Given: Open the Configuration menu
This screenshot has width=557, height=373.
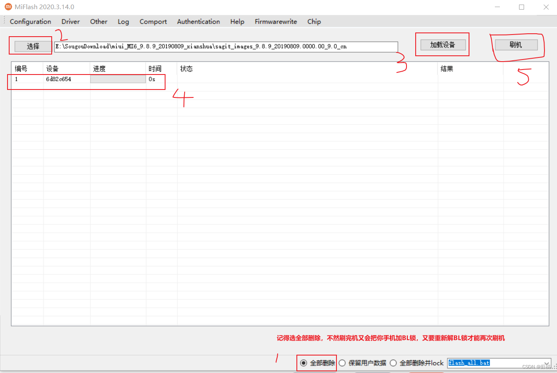Looking at the screenshot, I should 30,22.
